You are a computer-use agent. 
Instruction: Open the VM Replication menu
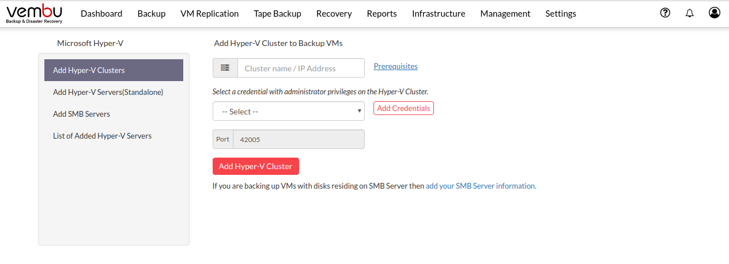pyautogui.click(x=210, y=14)
